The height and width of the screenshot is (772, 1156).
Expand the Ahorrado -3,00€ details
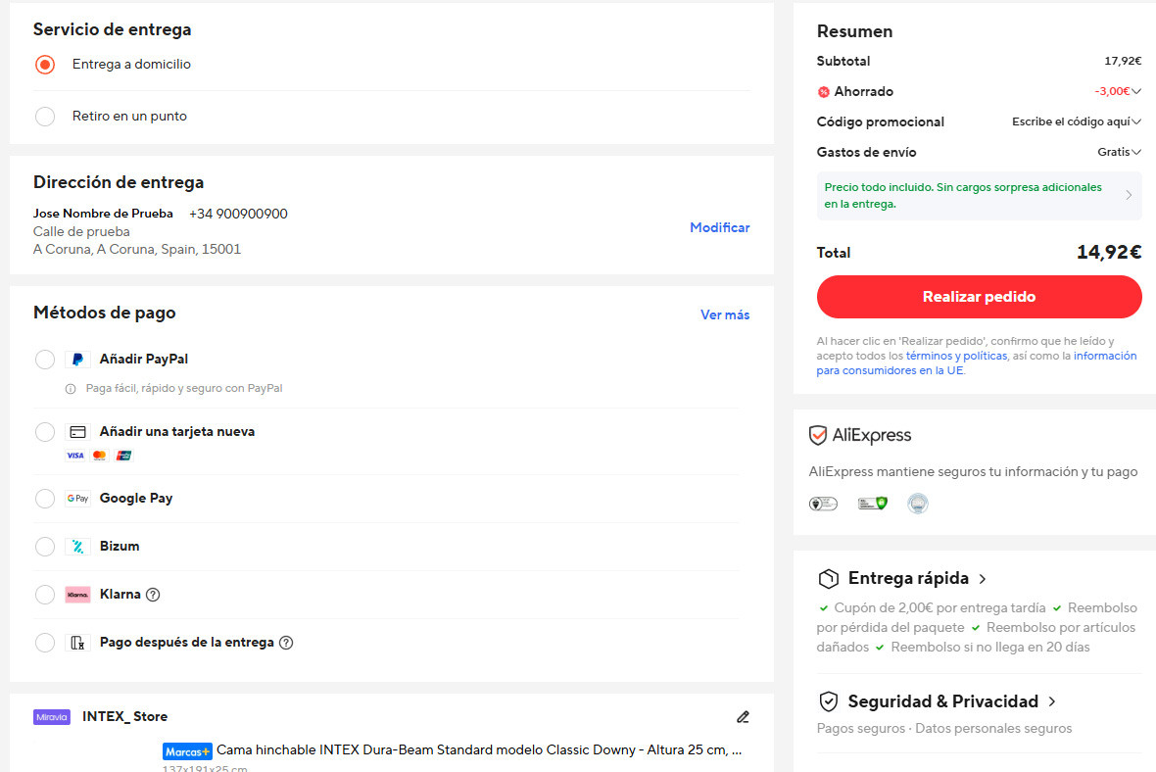tap(1136, 91)
